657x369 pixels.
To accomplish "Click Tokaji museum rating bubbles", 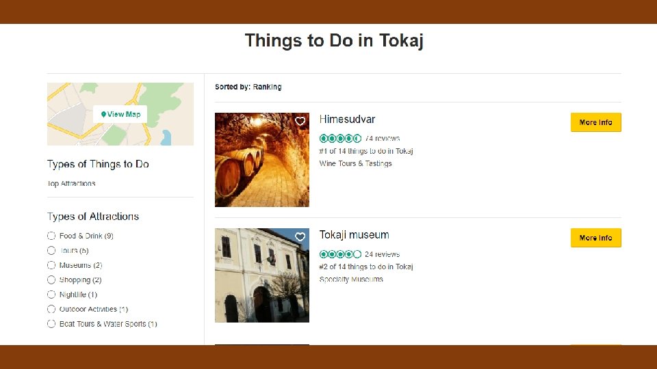I will pos(340,254).
